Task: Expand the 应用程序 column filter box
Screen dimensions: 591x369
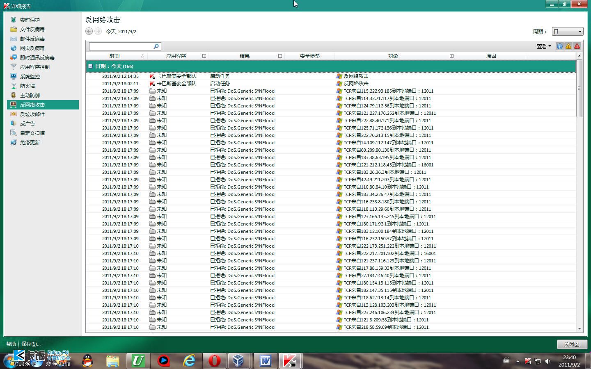Action: click(204, 56)
